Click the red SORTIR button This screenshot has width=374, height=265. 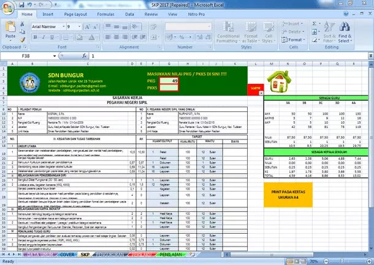tap(256, 88)
